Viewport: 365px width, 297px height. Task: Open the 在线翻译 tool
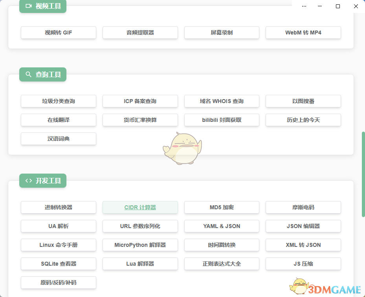(58, 120)
